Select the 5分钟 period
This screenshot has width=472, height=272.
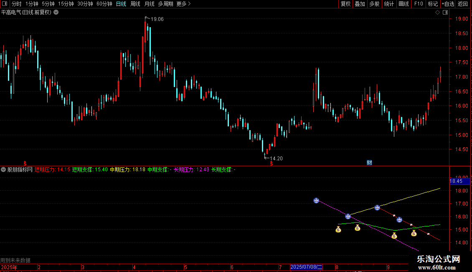[x=48, y=4]
